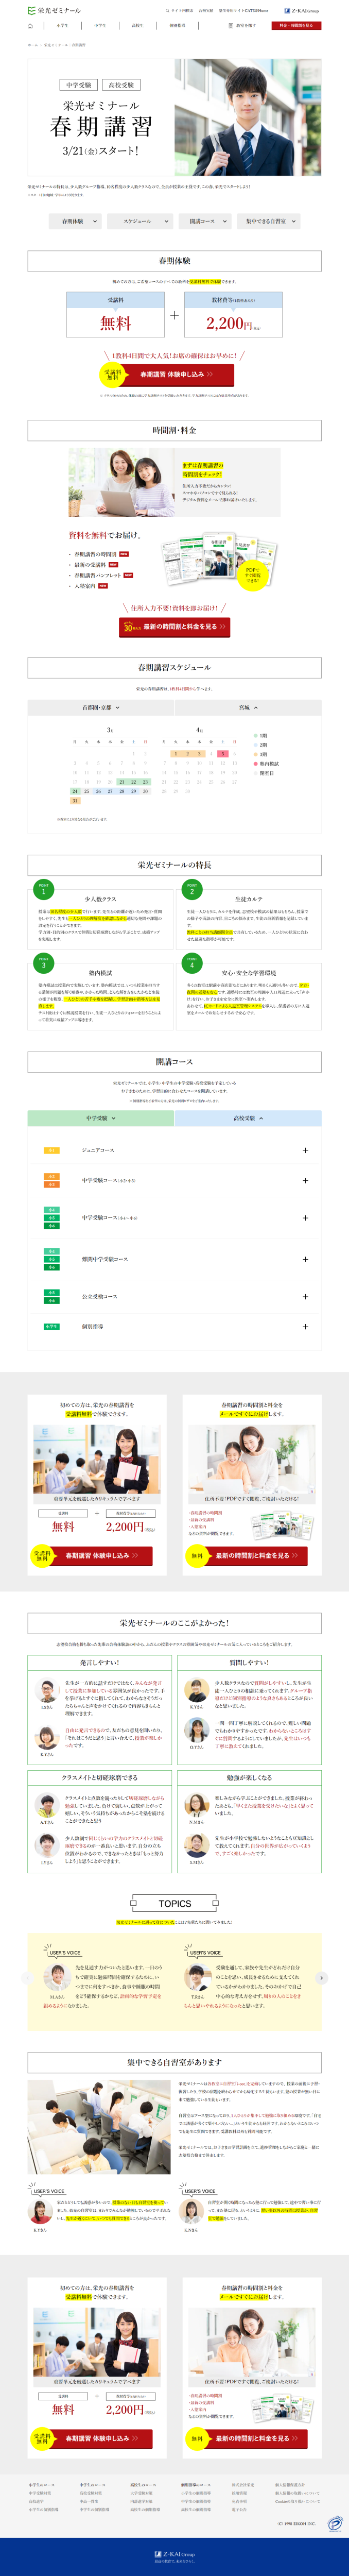349x2576 pixels.
Task: Click the Z-KAI Group logo in the blue footer
Action: 174,2553
